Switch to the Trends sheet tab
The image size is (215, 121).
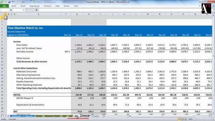(39, 116)
